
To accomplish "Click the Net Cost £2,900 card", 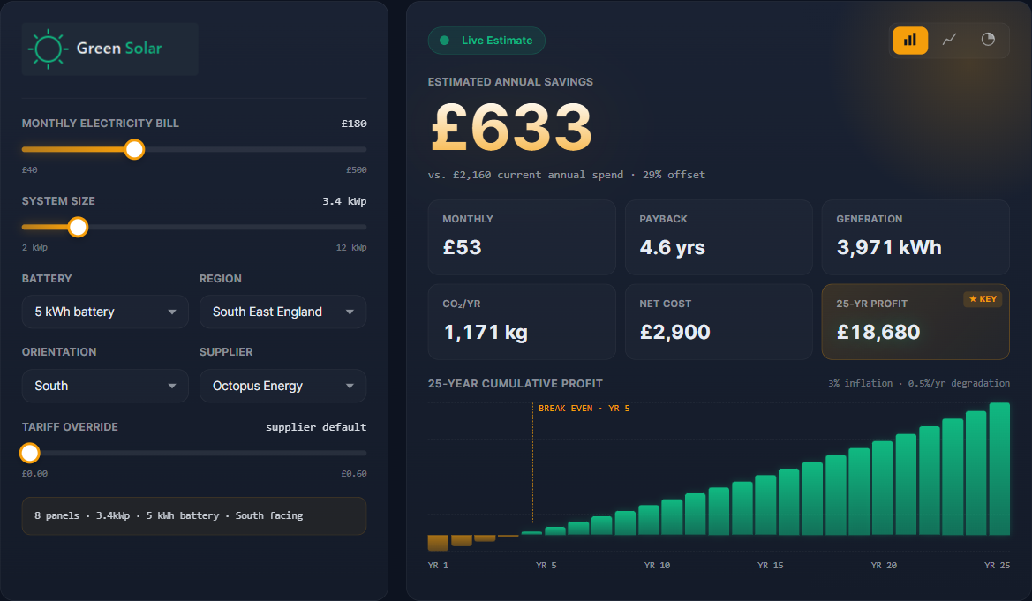I will click(x=719, y=322).
